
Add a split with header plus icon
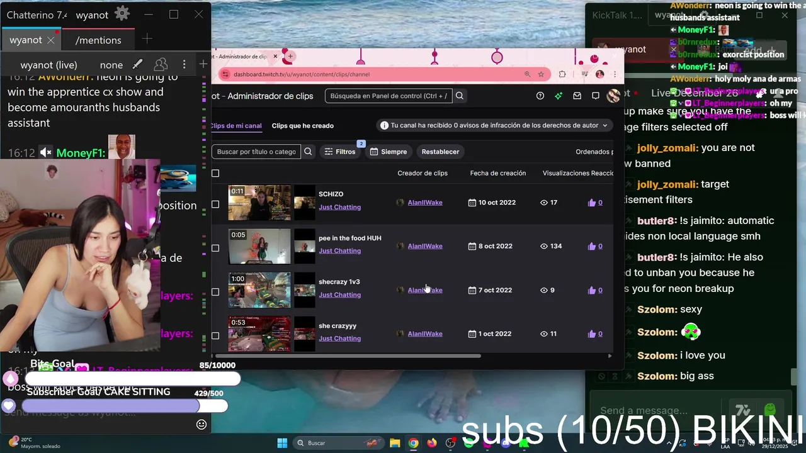click(203, 64)
